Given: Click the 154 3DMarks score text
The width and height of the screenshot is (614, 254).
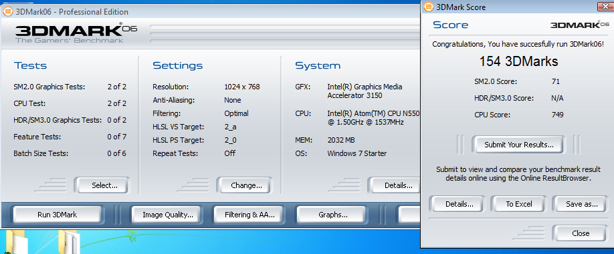Looking at the screenshot, I should point(519,61).
